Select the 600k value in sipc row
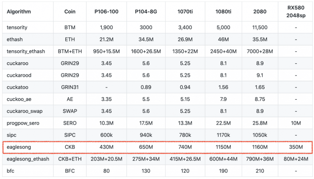Viewport: 314px width, 179px height. (x=106, y=135)
